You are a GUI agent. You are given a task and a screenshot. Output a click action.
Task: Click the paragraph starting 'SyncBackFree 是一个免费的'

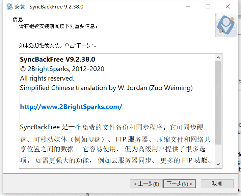tap(115, 144)
